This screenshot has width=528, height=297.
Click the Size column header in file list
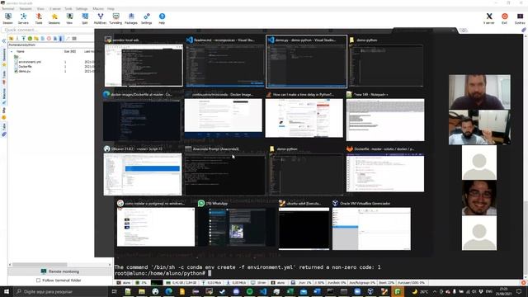[69, 51]
